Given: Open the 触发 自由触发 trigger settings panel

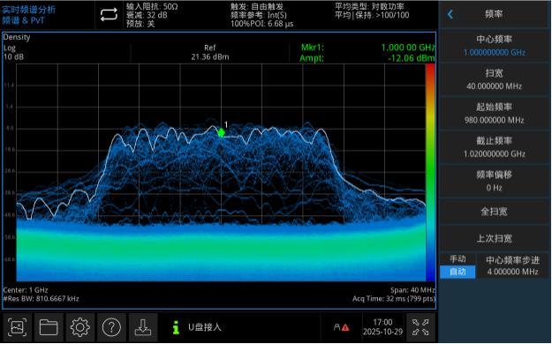Looking at the screenshot, I should pos(262,15).
